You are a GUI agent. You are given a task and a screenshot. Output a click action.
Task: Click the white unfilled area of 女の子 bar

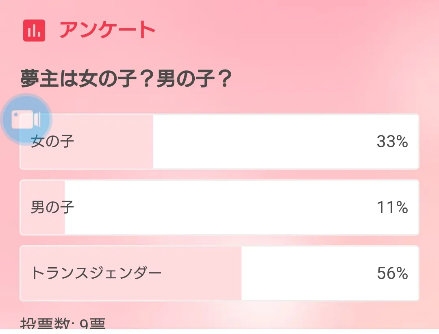click(264, 142)
